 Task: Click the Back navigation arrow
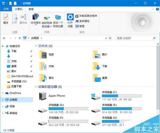tap(4, 38)
